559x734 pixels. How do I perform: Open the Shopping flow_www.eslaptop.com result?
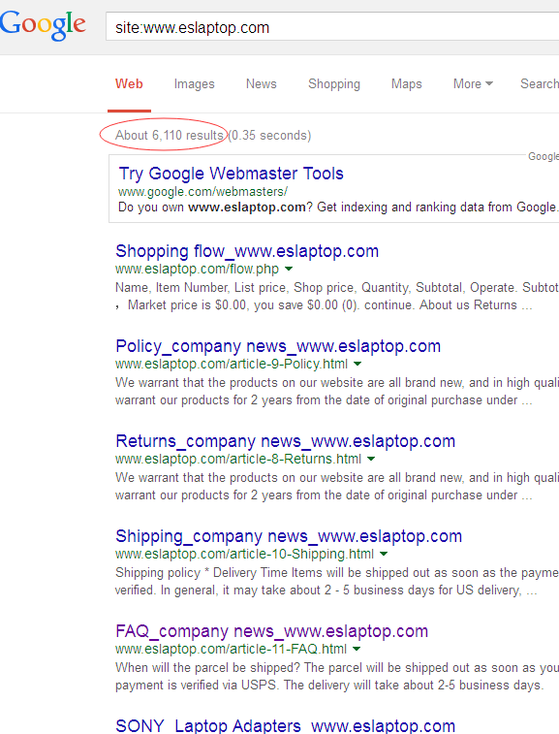pyautogui.click(x=247, y=251)
